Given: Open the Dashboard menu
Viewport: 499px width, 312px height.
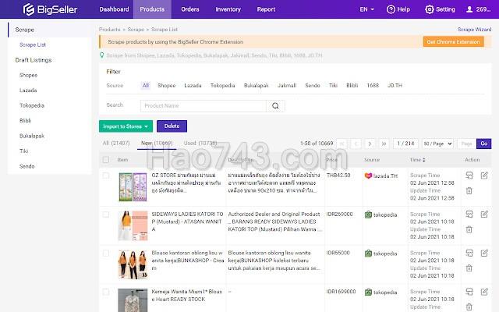Looking at the screenshot, I should click(114, 9).
